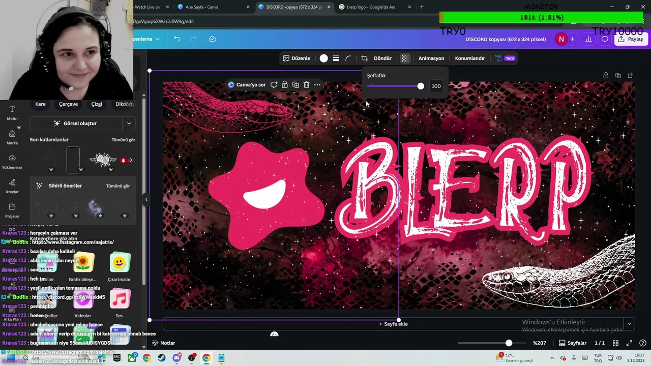Open the Düzenleme editing mode dropdown
Screen dimensions: 651x366
pyautogui.click(x=146, y=39)
